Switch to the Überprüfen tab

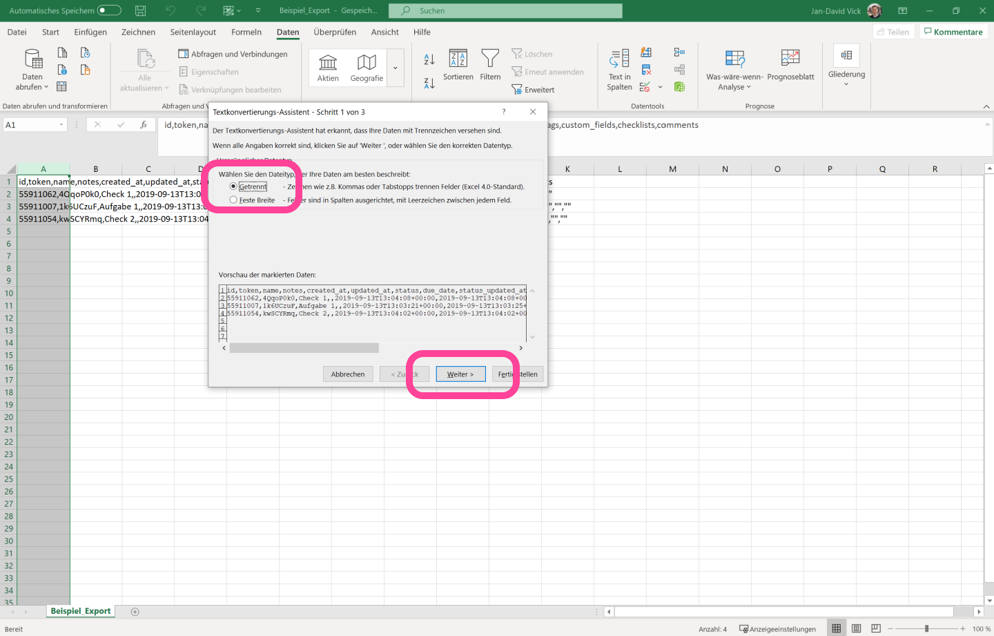click(335, 32)
